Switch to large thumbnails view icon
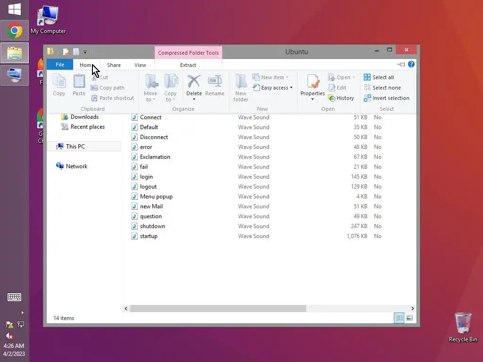The height and width of the screenshot is (362, 483). point(409,318)
